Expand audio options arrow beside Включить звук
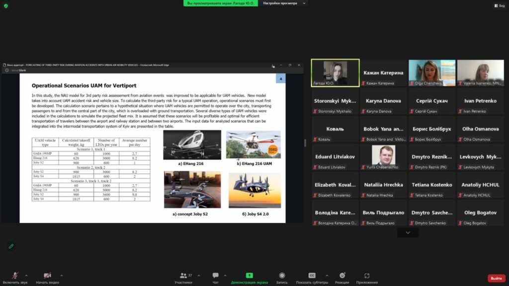 (26, 275)
